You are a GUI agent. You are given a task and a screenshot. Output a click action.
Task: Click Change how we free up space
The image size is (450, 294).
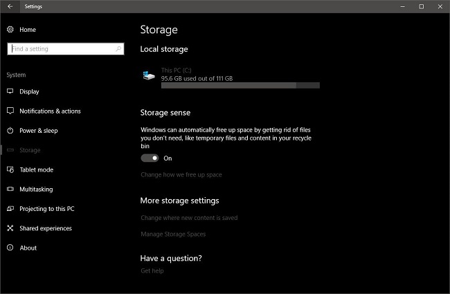coord(181,175)
